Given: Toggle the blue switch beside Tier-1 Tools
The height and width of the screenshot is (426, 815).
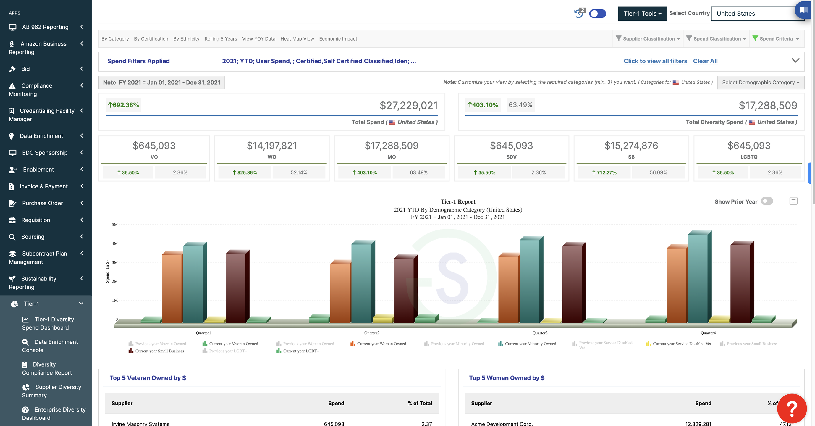Looking at the screenshot, I should [597, 14].
